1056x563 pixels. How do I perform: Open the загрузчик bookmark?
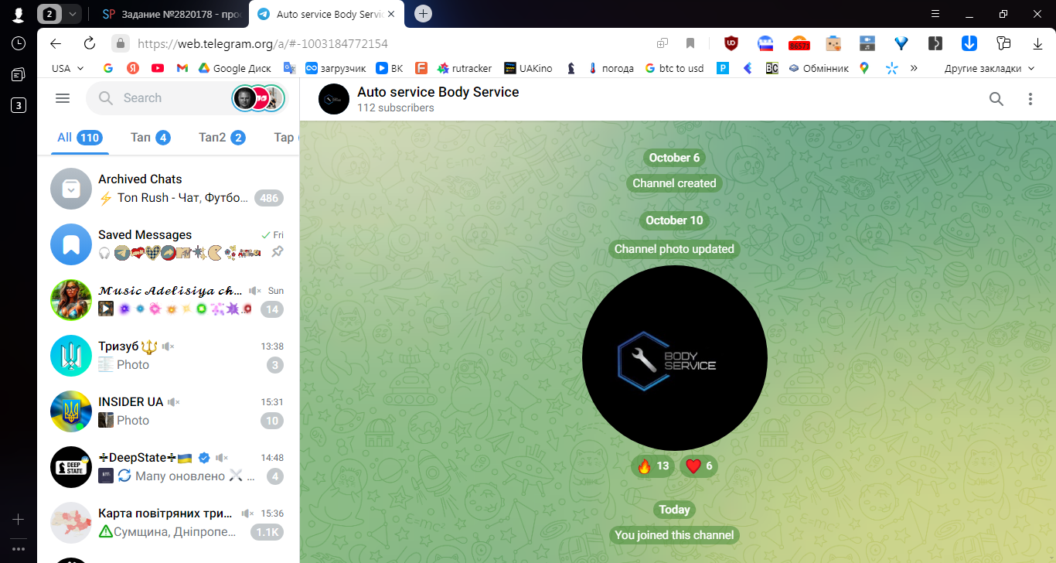(336, 68)
